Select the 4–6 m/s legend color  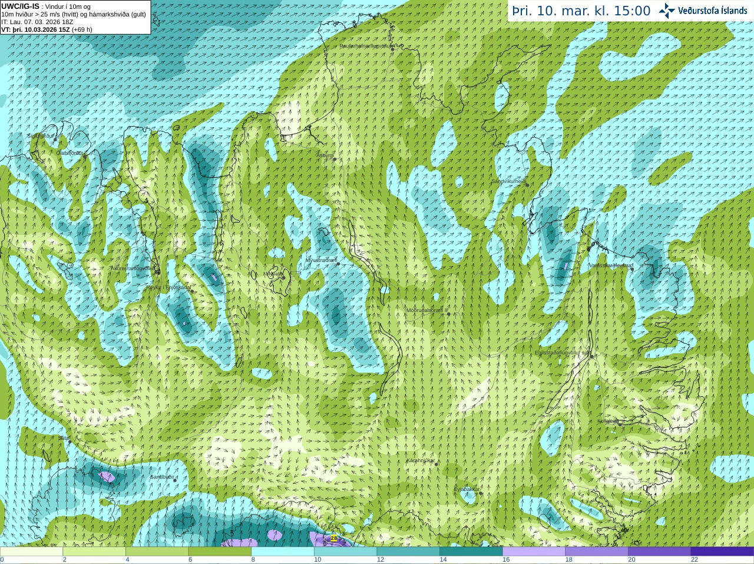(x=157, y=552)
